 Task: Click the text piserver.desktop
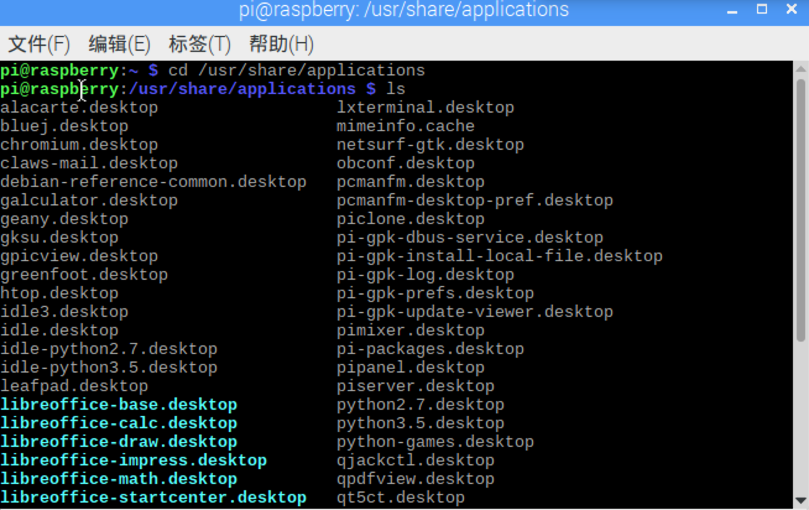pyautogui.click(x=416, y=386)
